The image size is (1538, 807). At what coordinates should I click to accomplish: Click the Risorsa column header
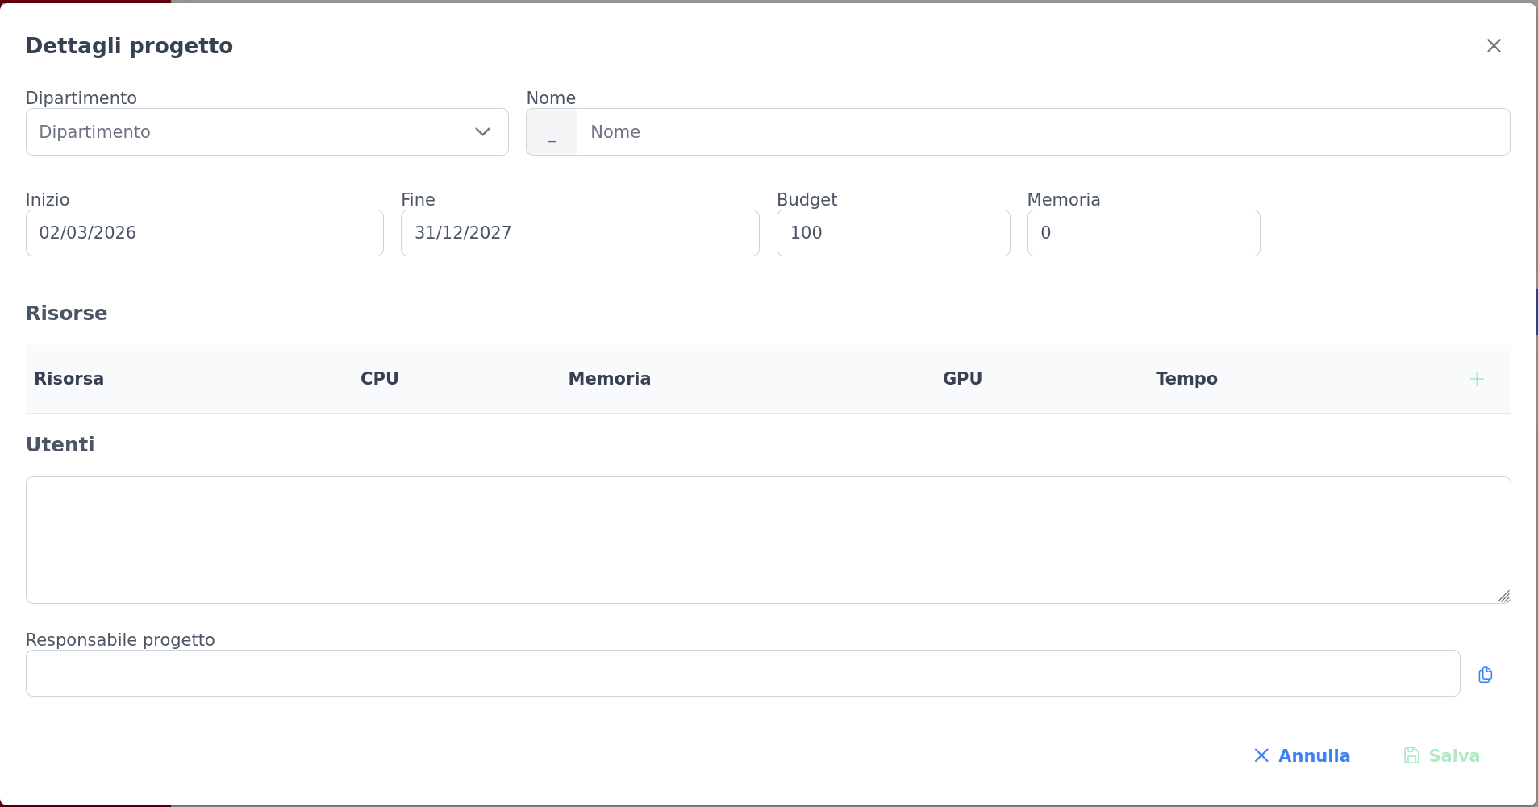tap(69, 379)
